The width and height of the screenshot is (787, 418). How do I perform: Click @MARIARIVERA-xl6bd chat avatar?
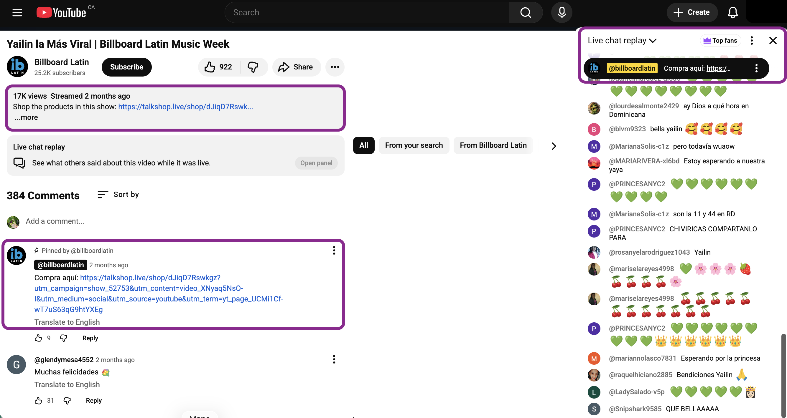click(594, 163)
